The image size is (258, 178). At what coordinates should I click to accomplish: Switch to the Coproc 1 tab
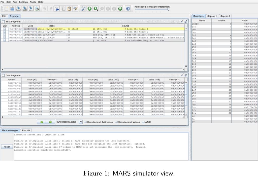(x=212, y=16)
